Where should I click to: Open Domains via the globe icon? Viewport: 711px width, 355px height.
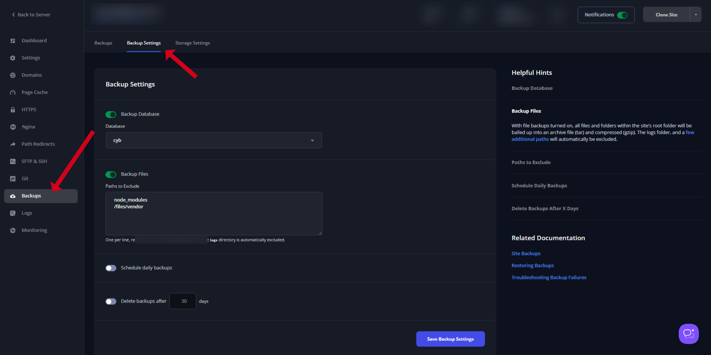(13, 75)
